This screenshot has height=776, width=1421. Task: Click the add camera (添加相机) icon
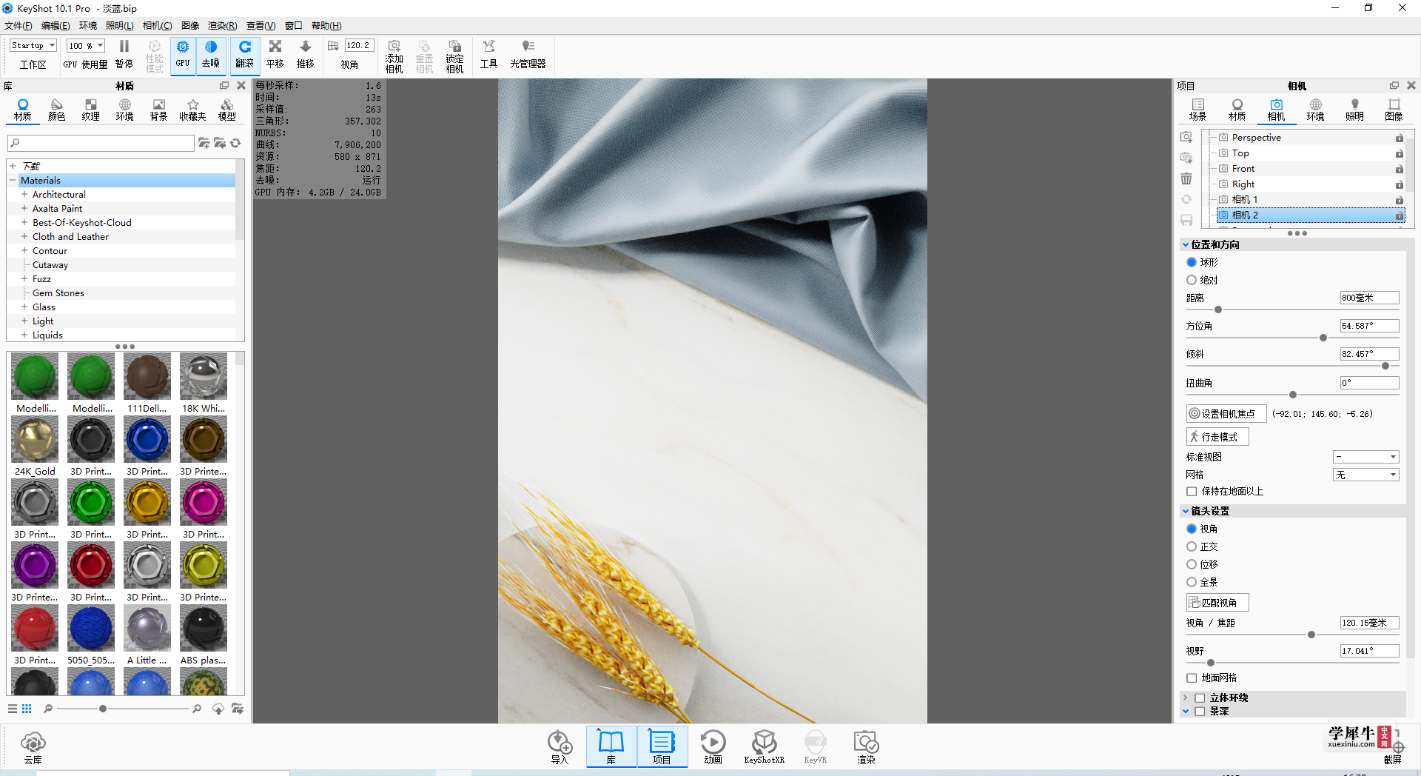coord(394,56)
